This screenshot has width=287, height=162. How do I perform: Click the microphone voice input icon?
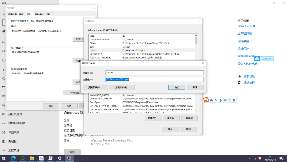click(220, 100)
